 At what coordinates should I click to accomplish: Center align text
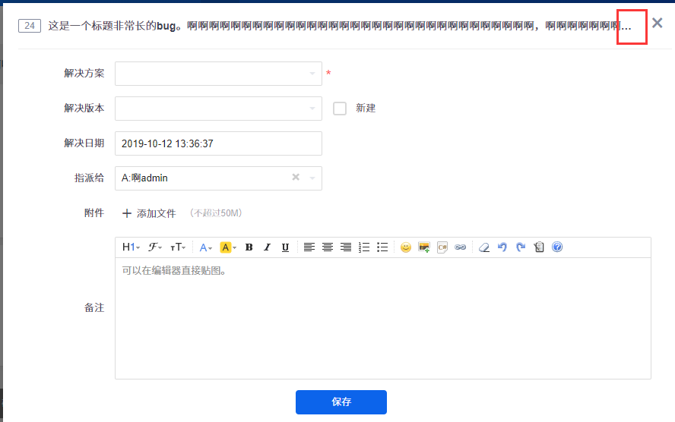327,247
